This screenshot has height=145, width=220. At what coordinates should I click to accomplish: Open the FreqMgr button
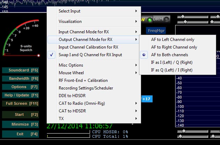tap(156, 31)
